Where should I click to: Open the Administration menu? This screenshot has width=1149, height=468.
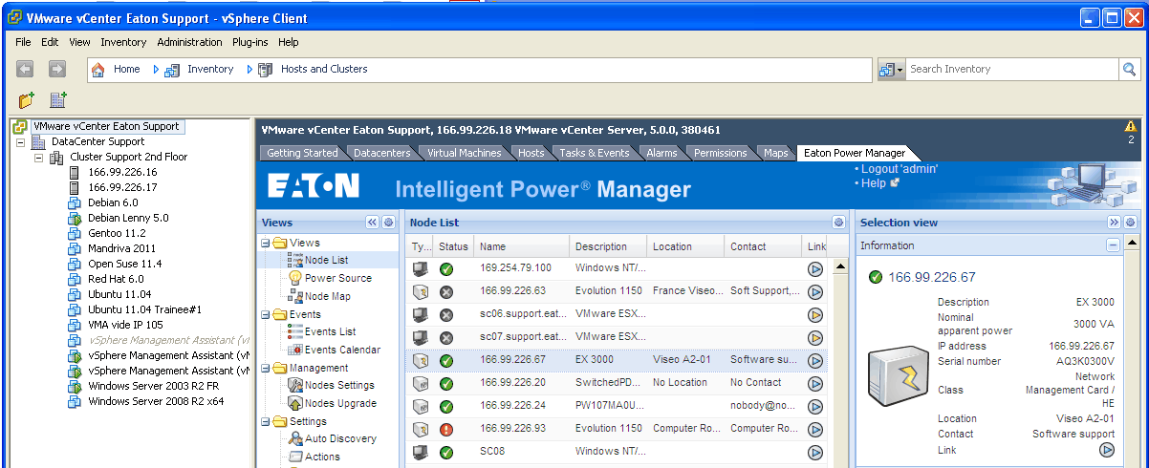click(189, 42)
